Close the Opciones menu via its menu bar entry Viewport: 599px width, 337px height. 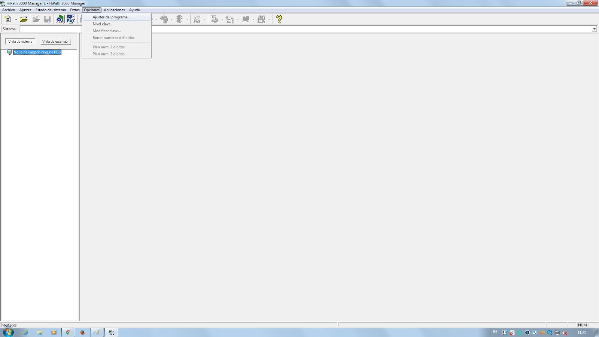tap(92, 10)
